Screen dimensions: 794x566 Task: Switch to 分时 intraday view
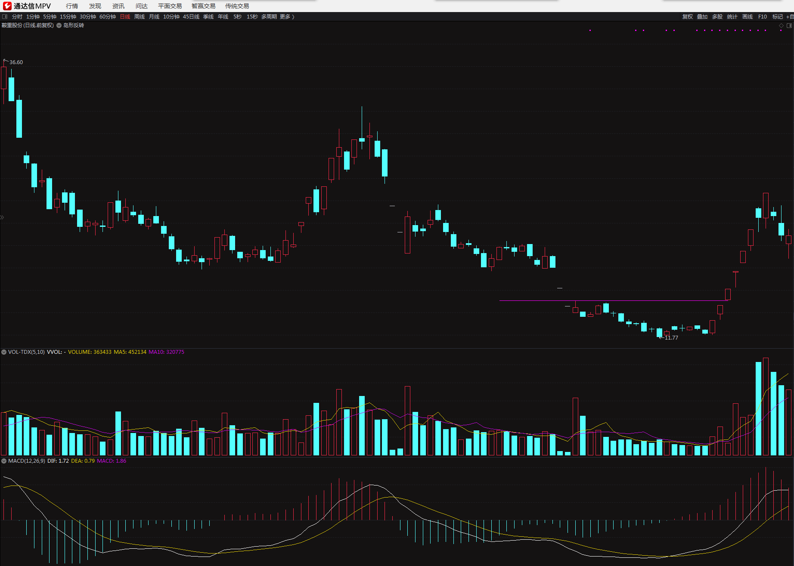tap(17, 17)
